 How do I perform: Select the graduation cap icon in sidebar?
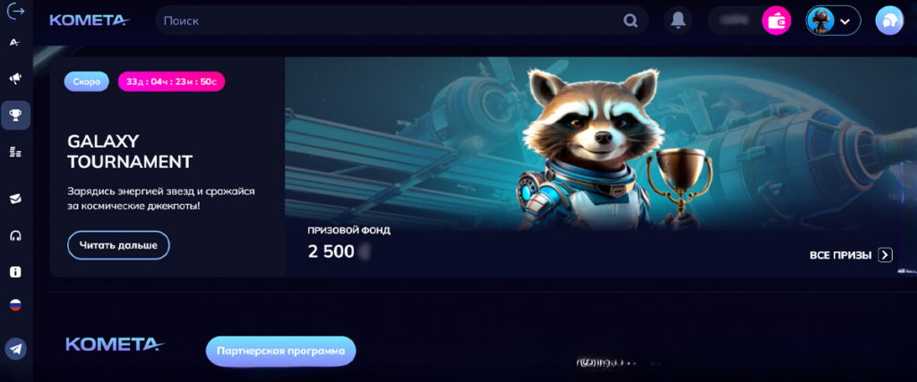(16, 199)
